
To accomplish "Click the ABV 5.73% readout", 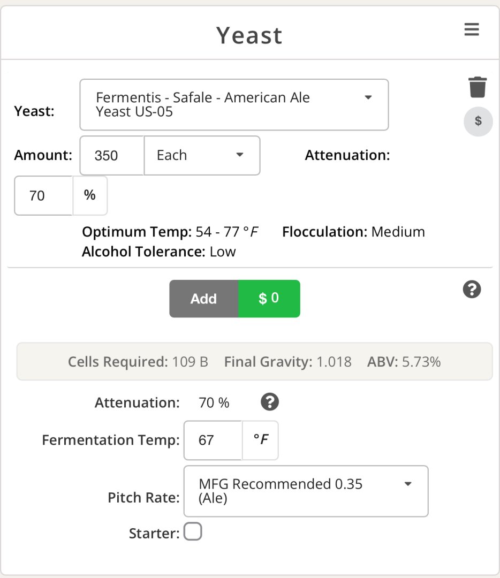I will pyautogui.click(x=404, y=362).
